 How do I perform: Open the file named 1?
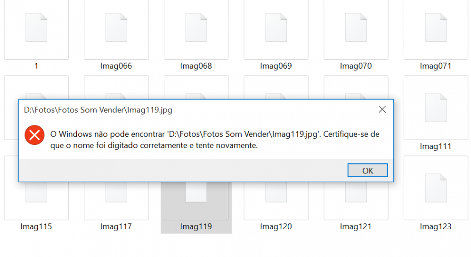(x=36, y=28)
